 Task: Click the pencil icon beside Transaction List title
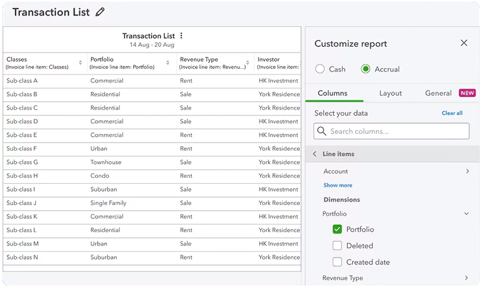101,12
